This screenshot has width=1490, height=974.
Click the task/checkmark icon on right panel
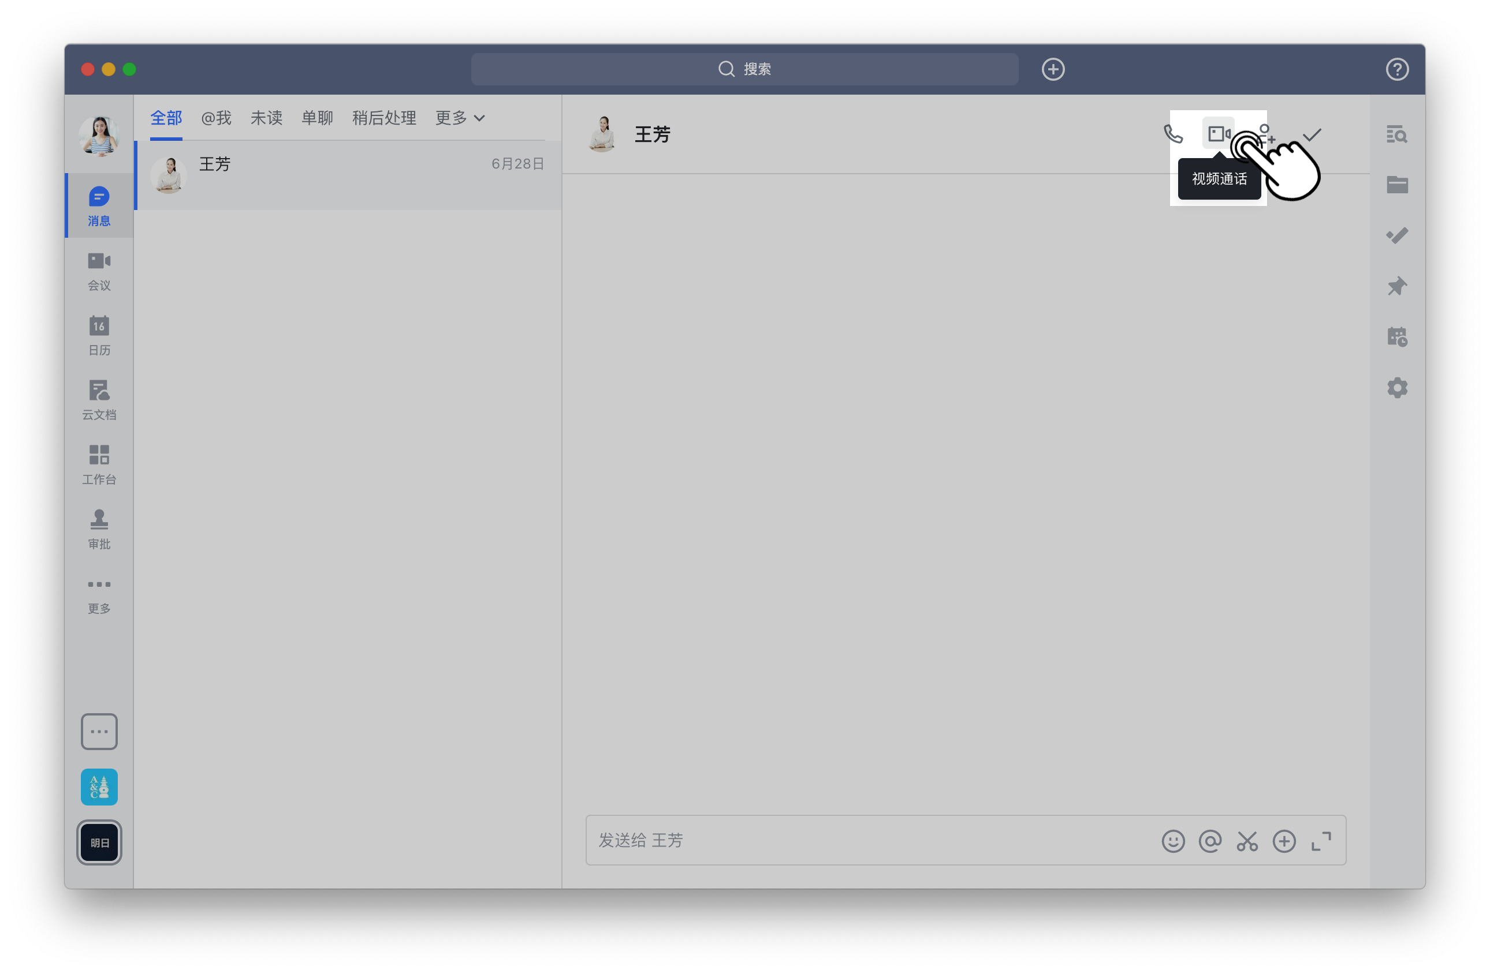tap(1396, 235)
